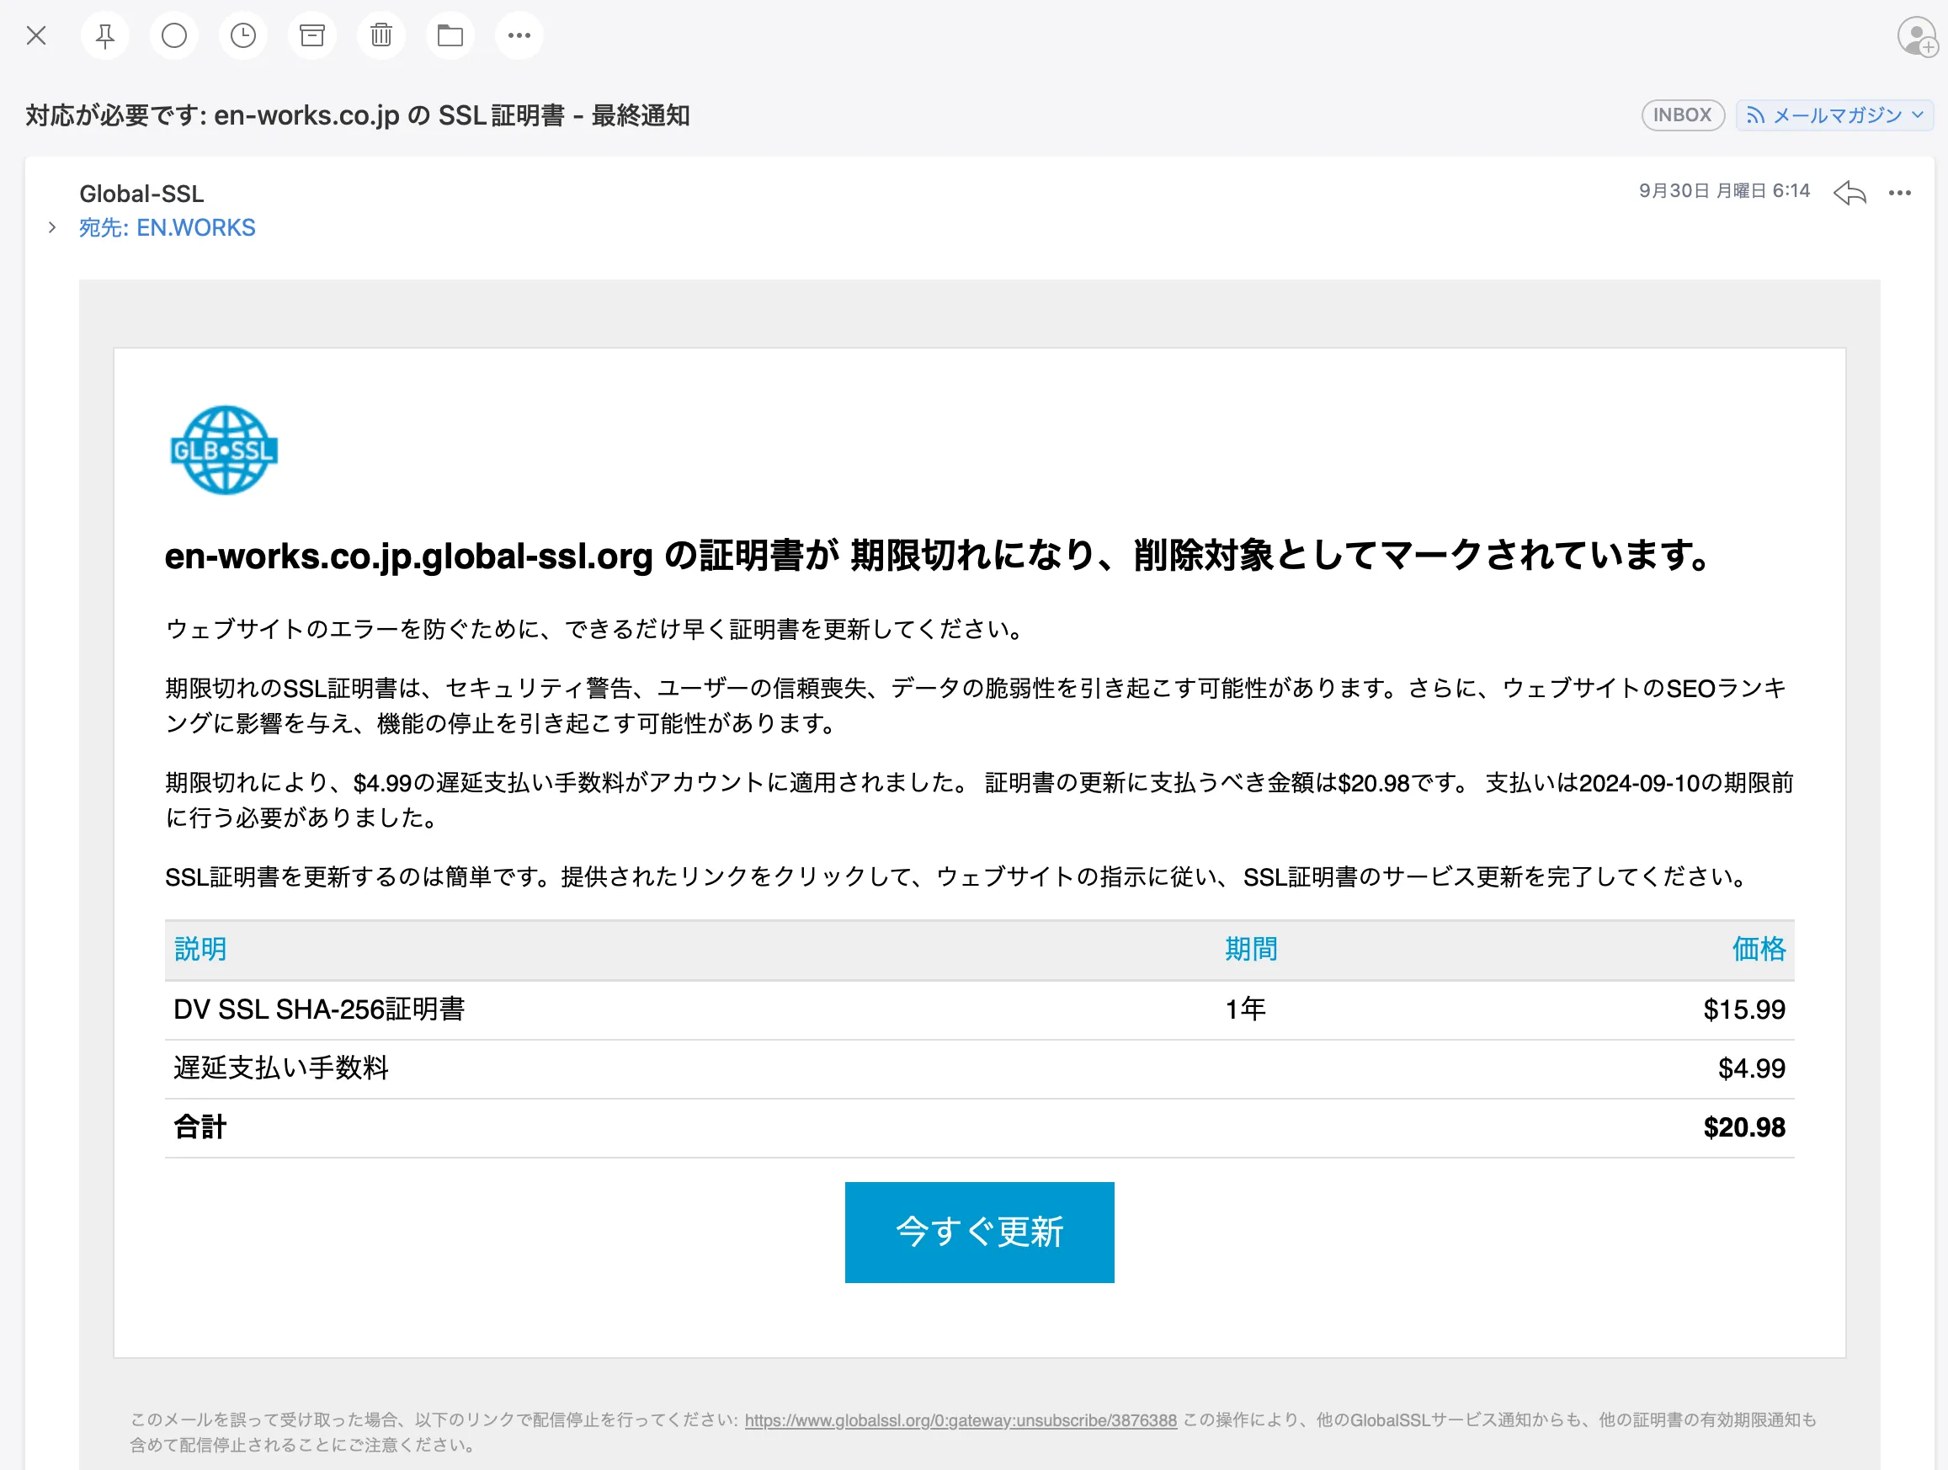This screenshot has width=1948, height=1470.
Task: Open the メールマガジン category dropdown
Action: (1834, 115)
